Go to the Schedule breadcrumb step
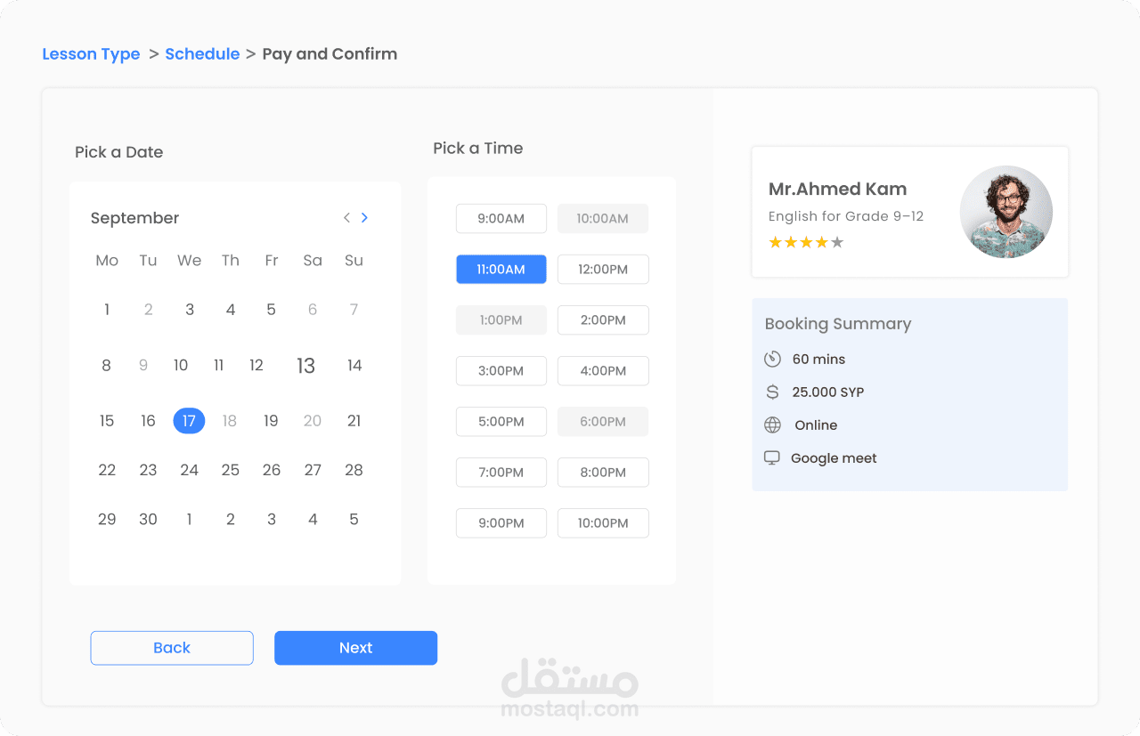Viewport: 1140px width, 736px height. point(202,54)
